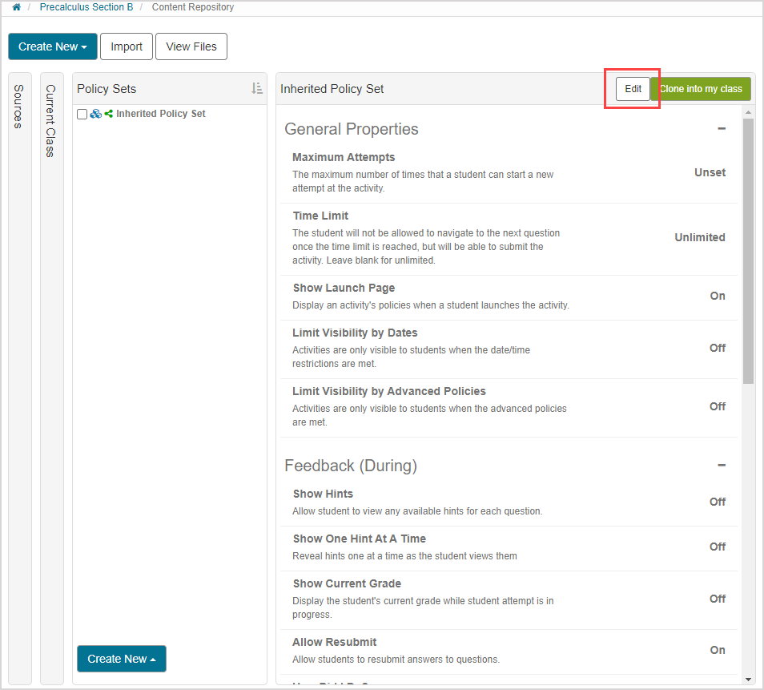Image resolution: width=764 pixels, height=690 pixels.
Task: Select Inherited Policy Set in the list
Action: pyautogui.click(x=160, y=114)
